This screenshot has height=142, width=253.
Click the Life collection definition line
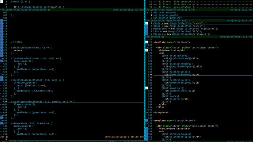(x=177, y=32)
